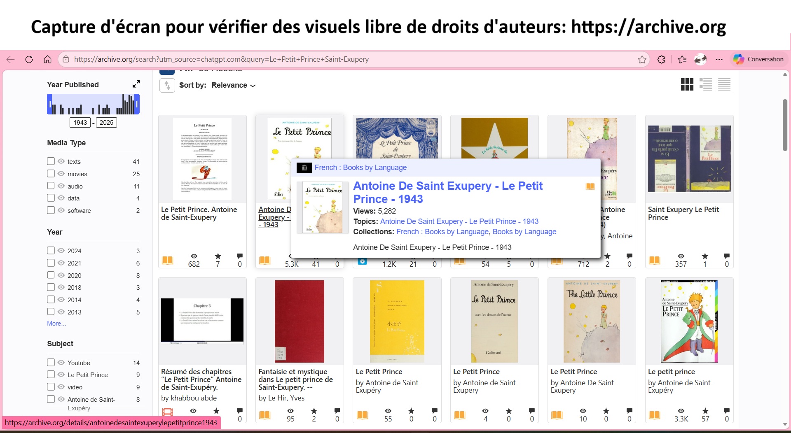Open Copilot Conversation button
The width and height of the screenshot is (791, 433).
point(758,59)
